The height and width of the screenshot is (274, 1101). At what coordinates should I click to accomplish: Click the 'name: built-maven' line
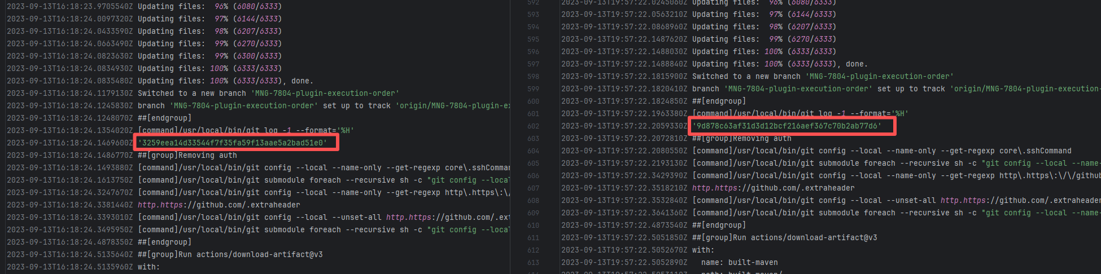[739, 263]
